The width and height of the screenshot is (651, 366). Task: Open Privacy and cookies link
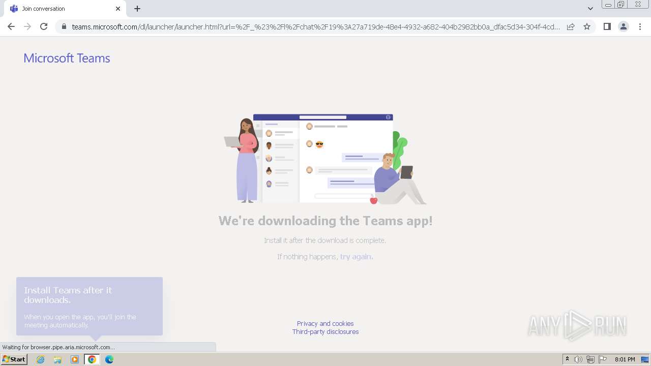pos(325,323)
